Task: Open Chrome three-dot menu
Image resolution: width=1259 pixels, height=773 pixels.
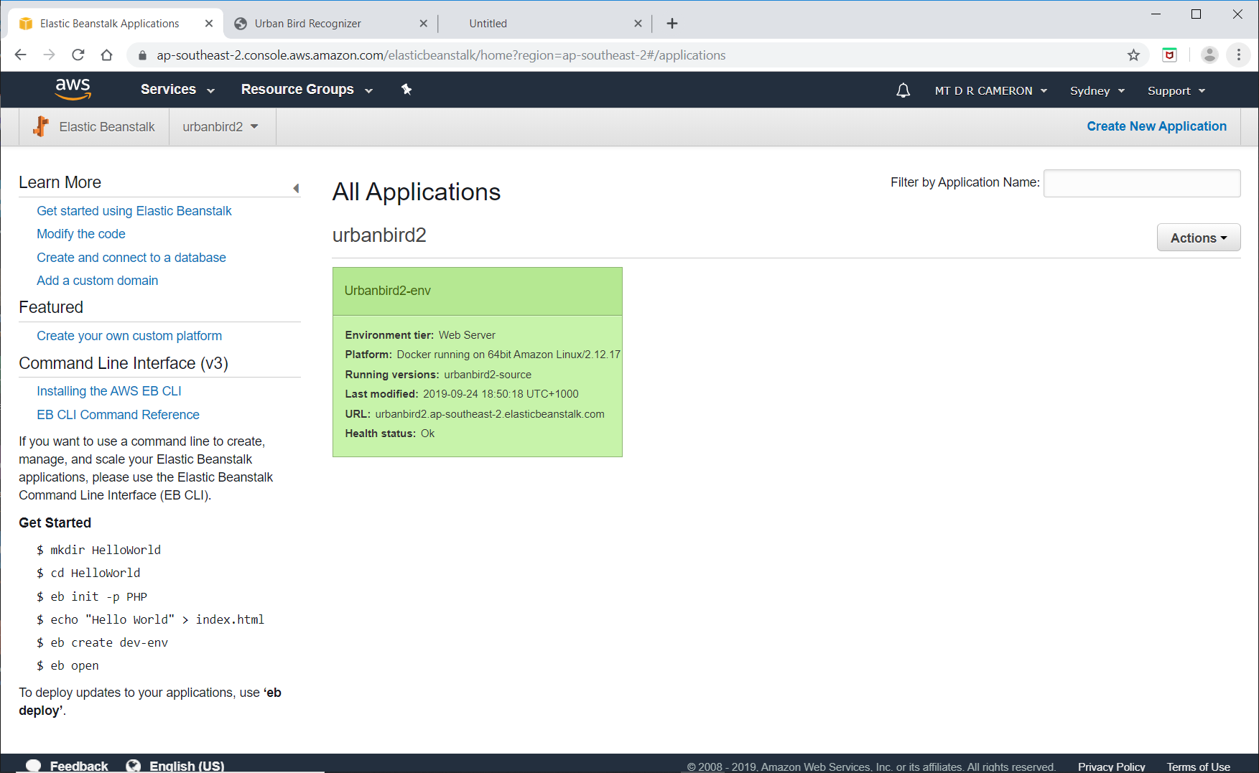Action: (x=1238, y=55)
